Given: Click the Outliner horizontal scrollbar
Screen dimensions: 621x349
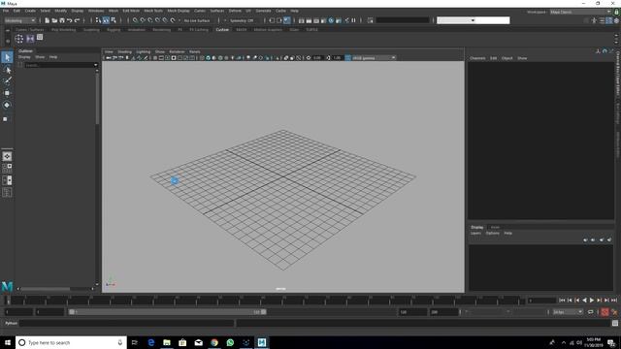Looking at the screenshot, I should point(46,289).
